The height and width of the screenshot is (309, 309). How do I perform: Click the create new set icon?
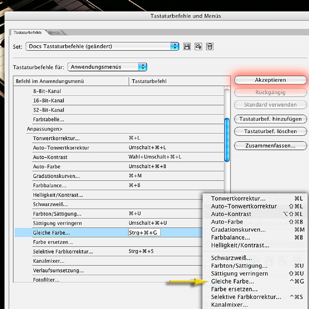(198, 47)
